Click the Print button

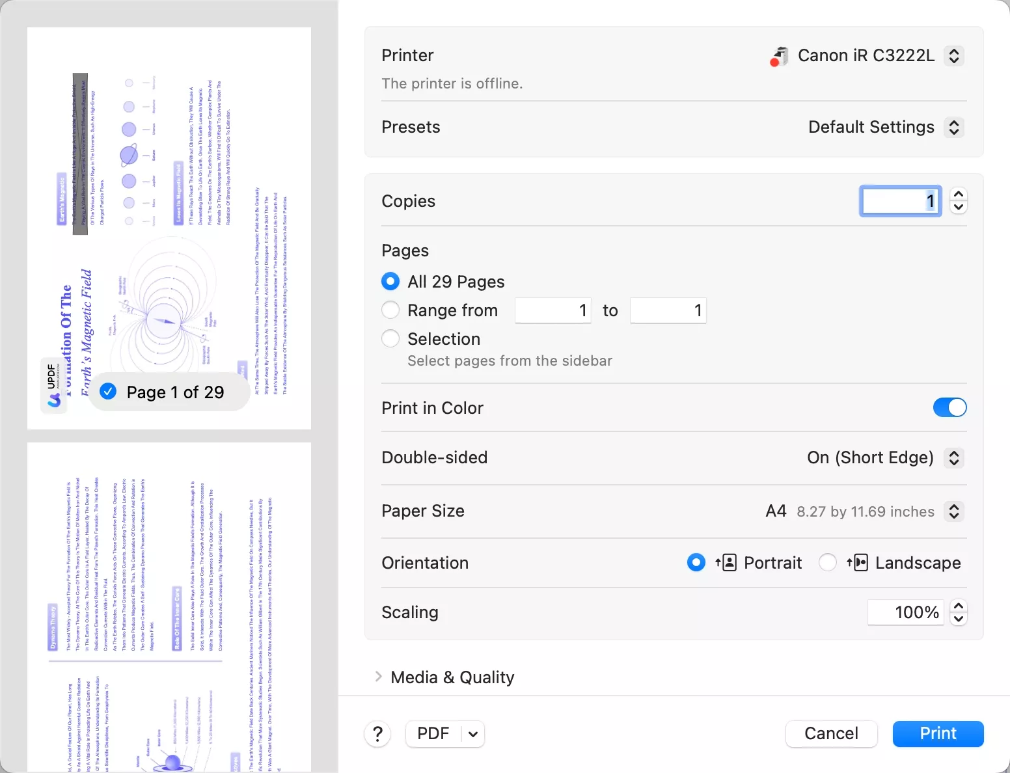[938, 733]
